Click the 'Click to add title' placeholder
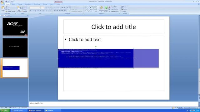This screenshot has height=112, width=200. pyautogui.click(x=114, y=27)
